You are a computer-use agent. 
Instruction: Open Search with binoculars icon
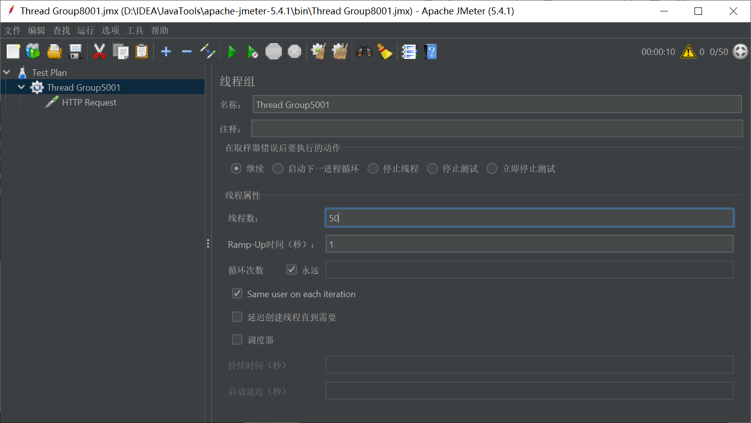click(x=364, y=52)
